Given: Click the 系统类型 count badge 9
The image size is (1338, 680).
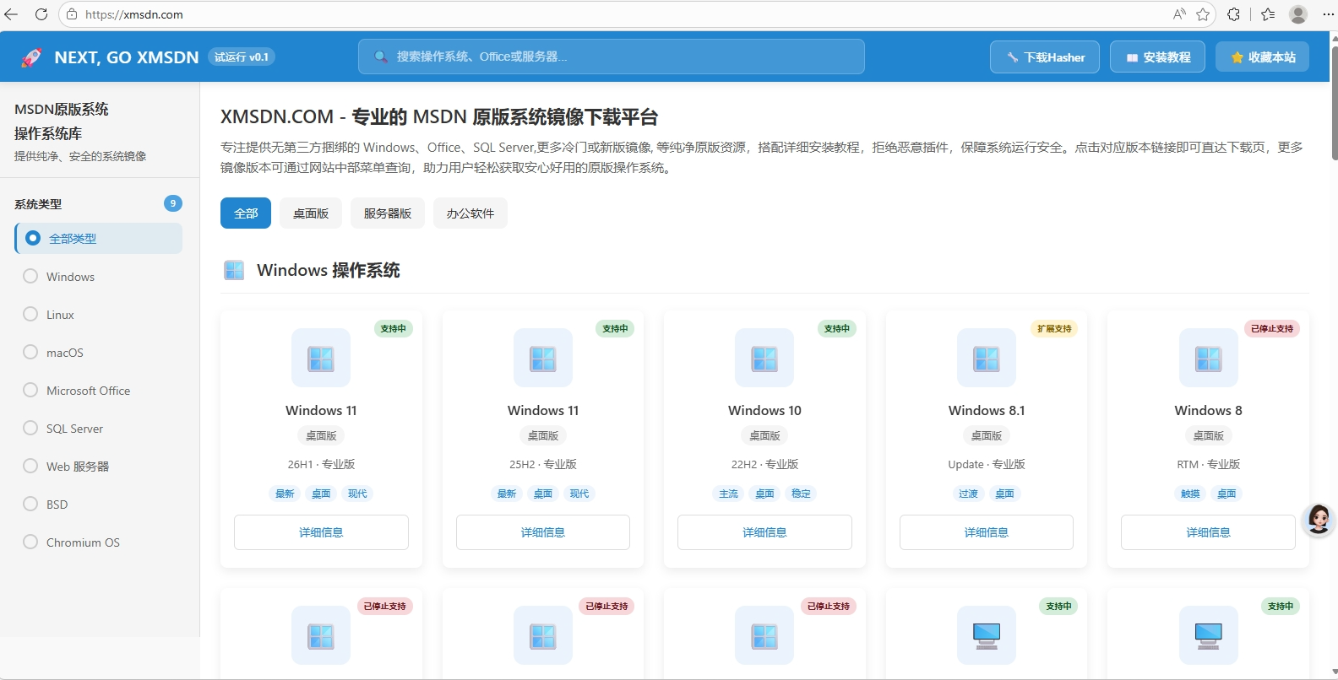Looking at the screenshot, I should click(x=173, y=203).
